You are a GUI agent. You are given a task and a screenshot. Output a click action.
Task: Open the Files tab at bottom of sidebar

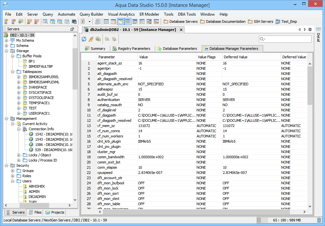(x=35, y=212)
